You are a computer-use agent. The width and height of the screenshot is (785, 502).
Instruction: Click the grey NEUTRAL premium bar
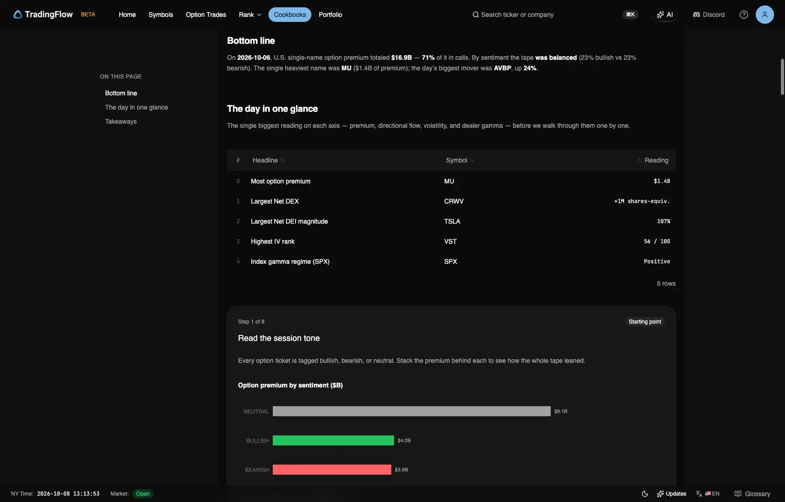coord(412,411)
